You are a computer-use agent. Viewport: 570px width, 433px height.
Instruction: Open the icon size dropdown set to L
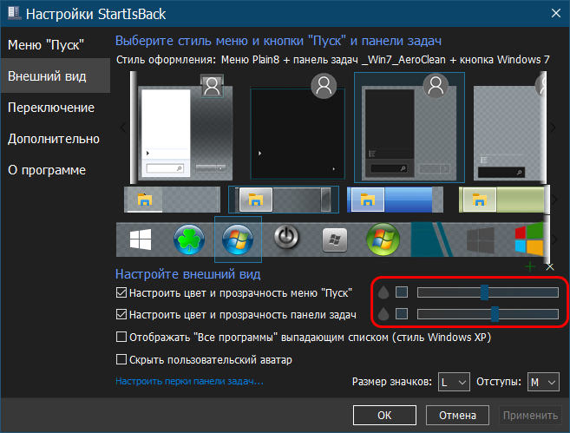pyautogui.click(x=454, y=382)
